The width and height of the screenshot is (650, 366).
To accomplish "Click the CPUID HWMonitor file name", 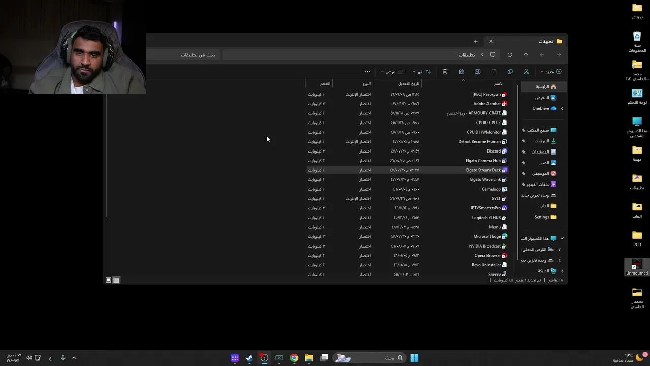I will [483, 132].
